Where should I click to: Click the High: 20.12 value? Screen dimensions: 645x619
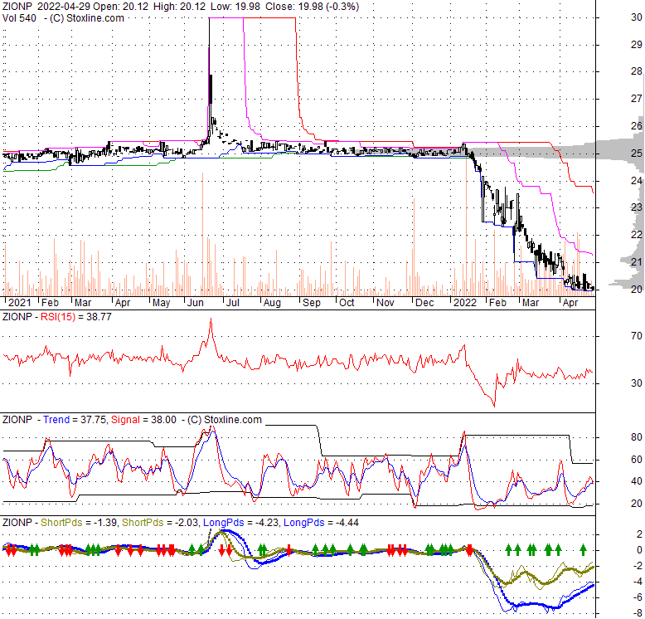[180, 7]
